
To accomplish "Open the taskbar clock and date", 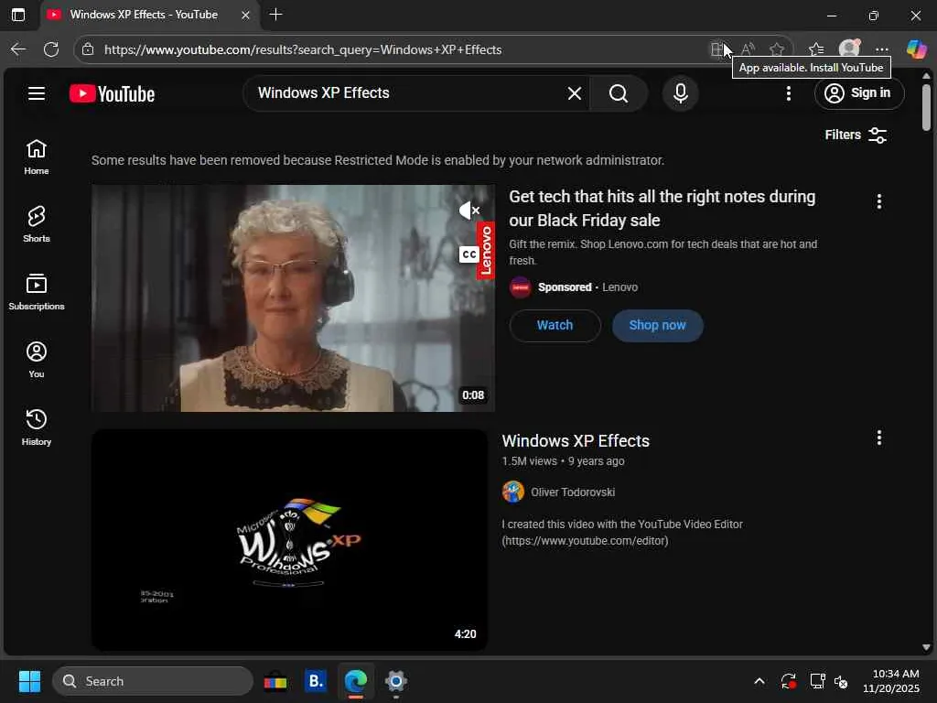I will [891, 681].
